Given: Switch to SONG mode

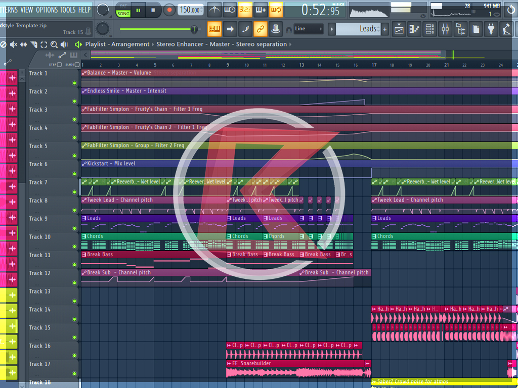Looking at the screenshot, I should pyautogui.click(x=123, y=14).
